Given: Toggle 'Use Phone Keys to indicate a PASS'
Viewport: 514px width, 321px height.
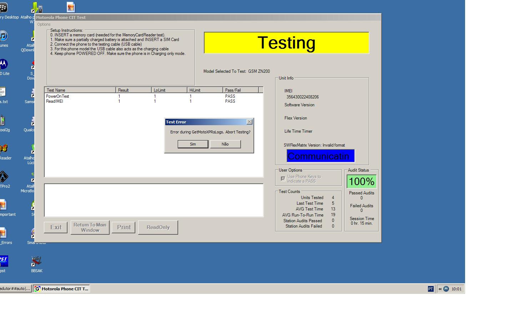Looking at the screenshot, I should coord(283,179).
